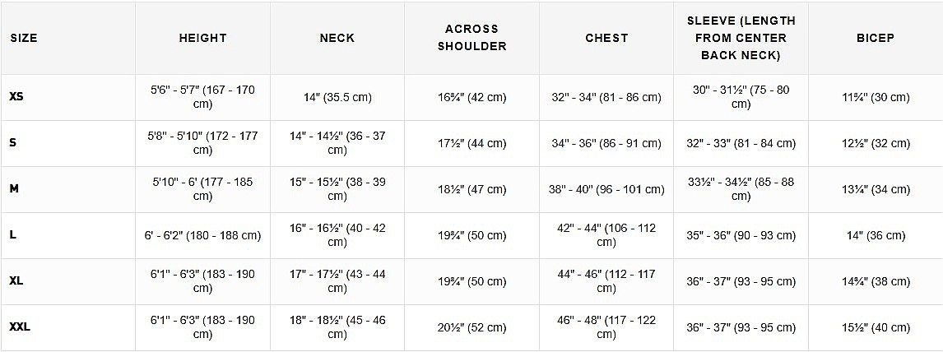Click the L size row label
Image resolution: width=943 pixels, height=352 pixels.
12,235
